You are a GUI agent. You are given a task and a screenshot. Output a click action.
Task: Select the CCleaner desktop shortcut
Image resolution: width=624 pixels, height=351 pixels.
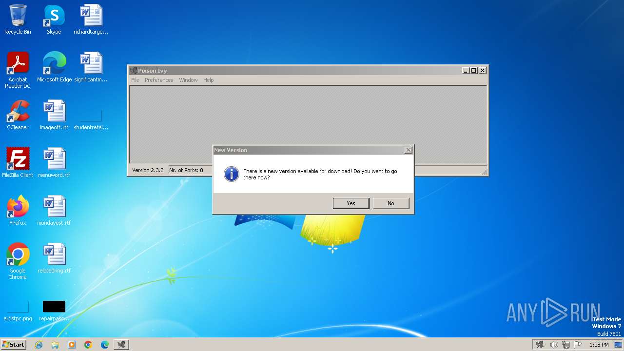tap(18, 115)
